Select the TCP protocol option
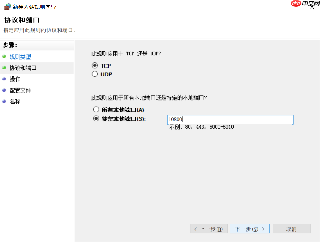The height and width of the screenshot is (242, 320). point(94,66)
